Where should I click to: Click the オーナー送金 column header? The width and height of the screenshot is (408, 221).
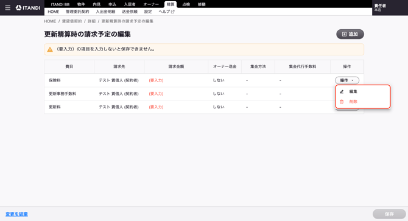click(225, 66)
